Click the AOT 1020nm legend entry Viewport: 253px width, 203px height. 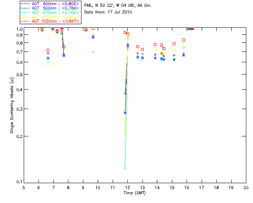point(50,21)
